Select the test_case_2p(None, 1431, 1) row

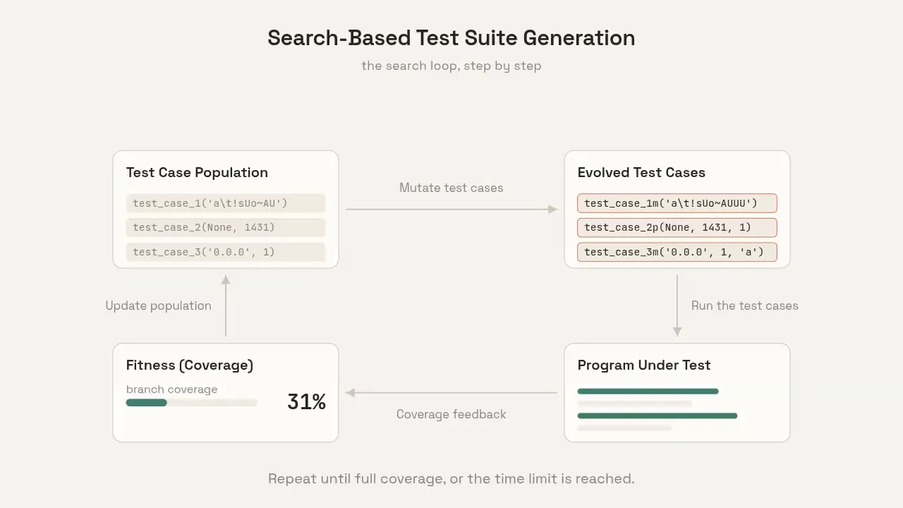(677, 227)
